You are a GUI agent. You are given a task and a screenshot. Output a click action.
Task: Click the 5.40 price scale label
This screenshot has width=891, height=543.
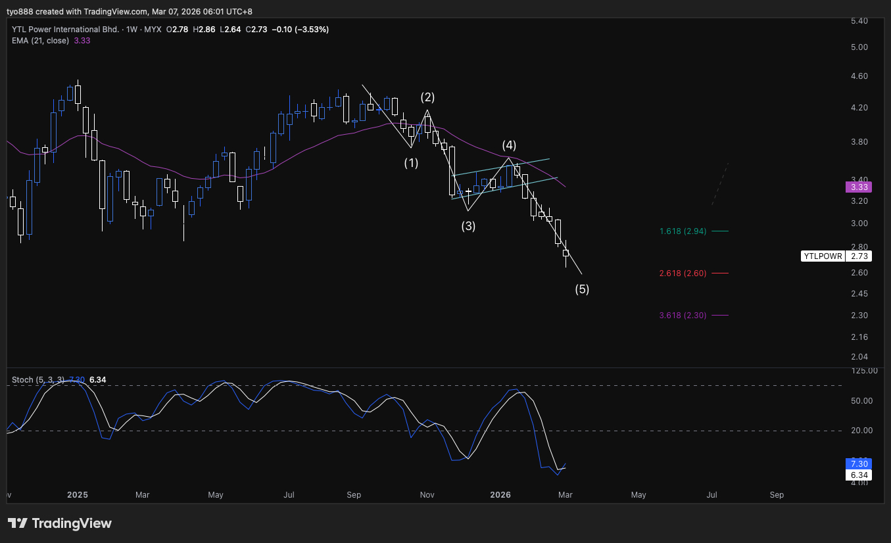click(x=860, y=21)
